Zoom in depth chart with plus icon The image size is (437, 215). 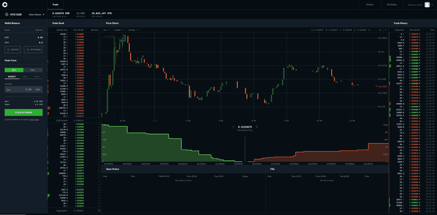tap(257, 127)
